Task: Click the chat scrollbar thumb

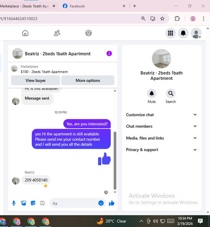Action: 115,160
